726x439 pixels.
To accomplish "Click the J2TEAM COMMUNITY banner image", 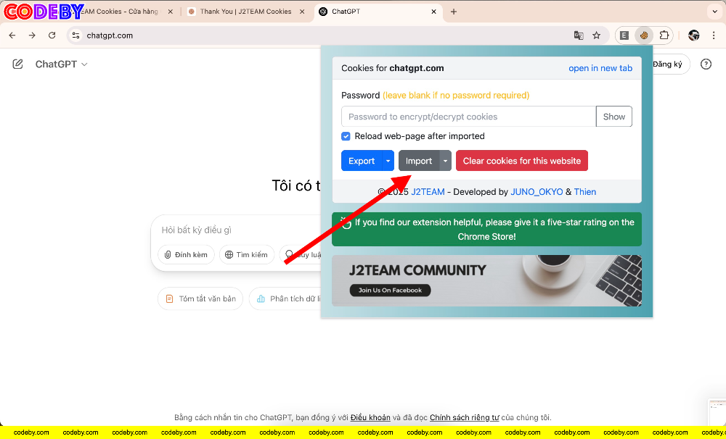I will click(x=486, y=280).
